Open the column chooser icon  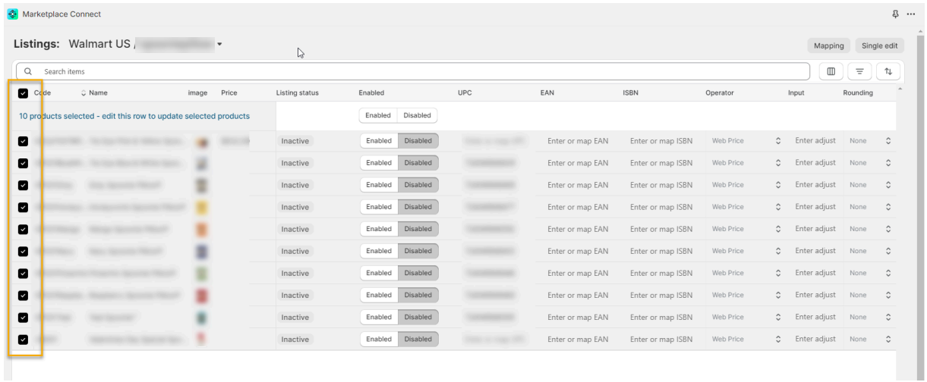click(831, 71)
